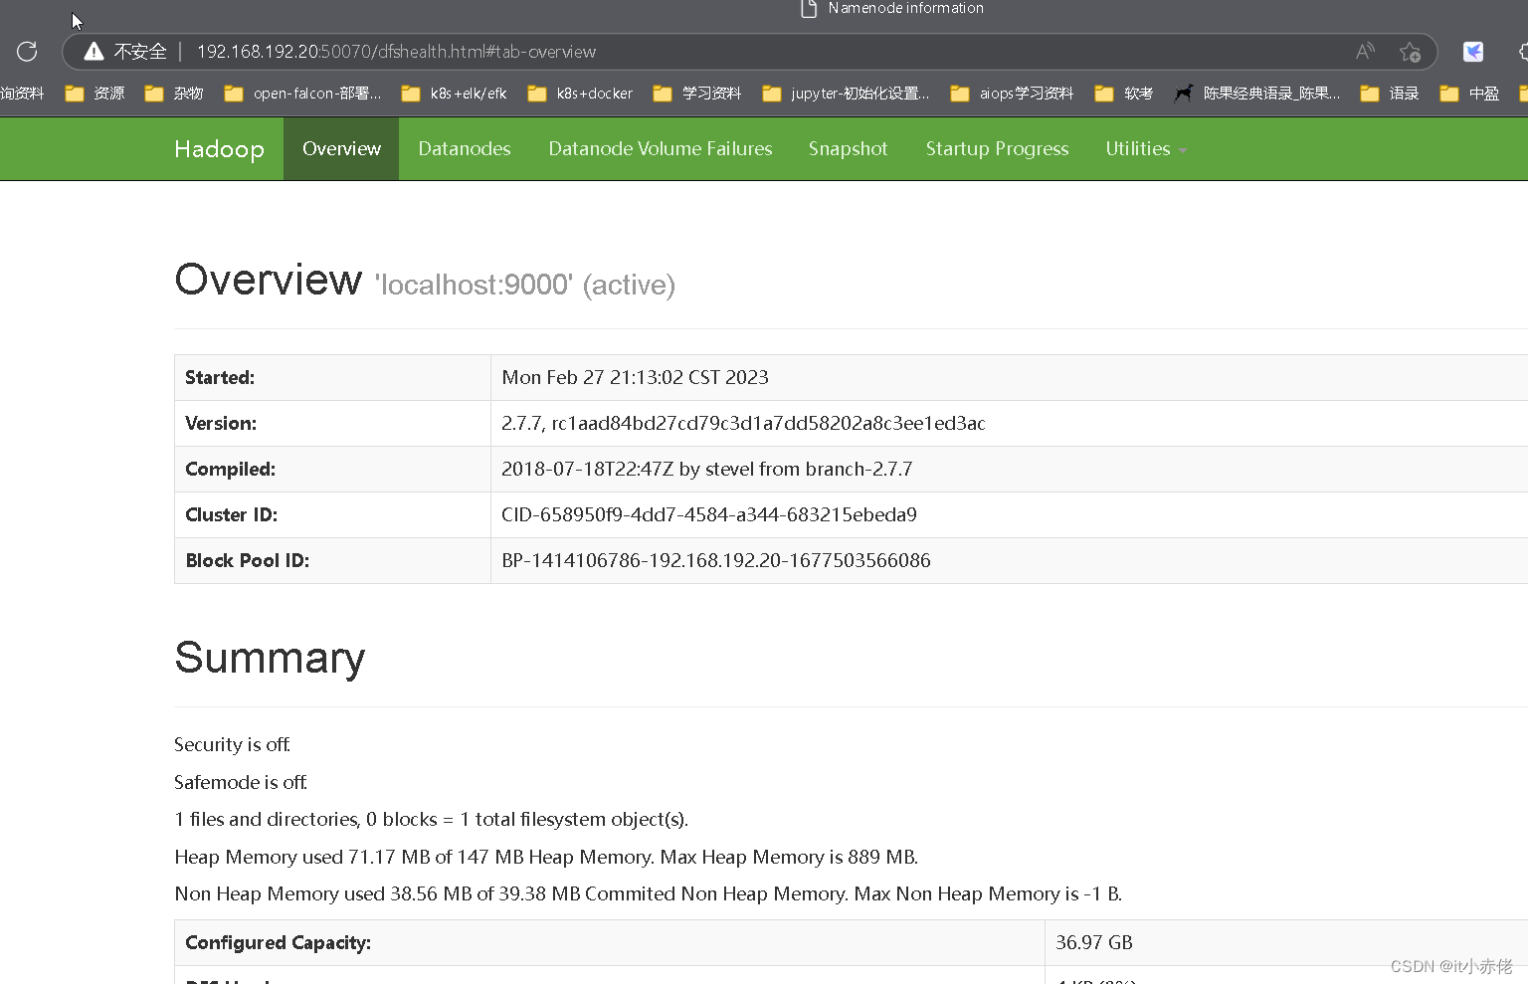Switch to the Overview tab

341,149
